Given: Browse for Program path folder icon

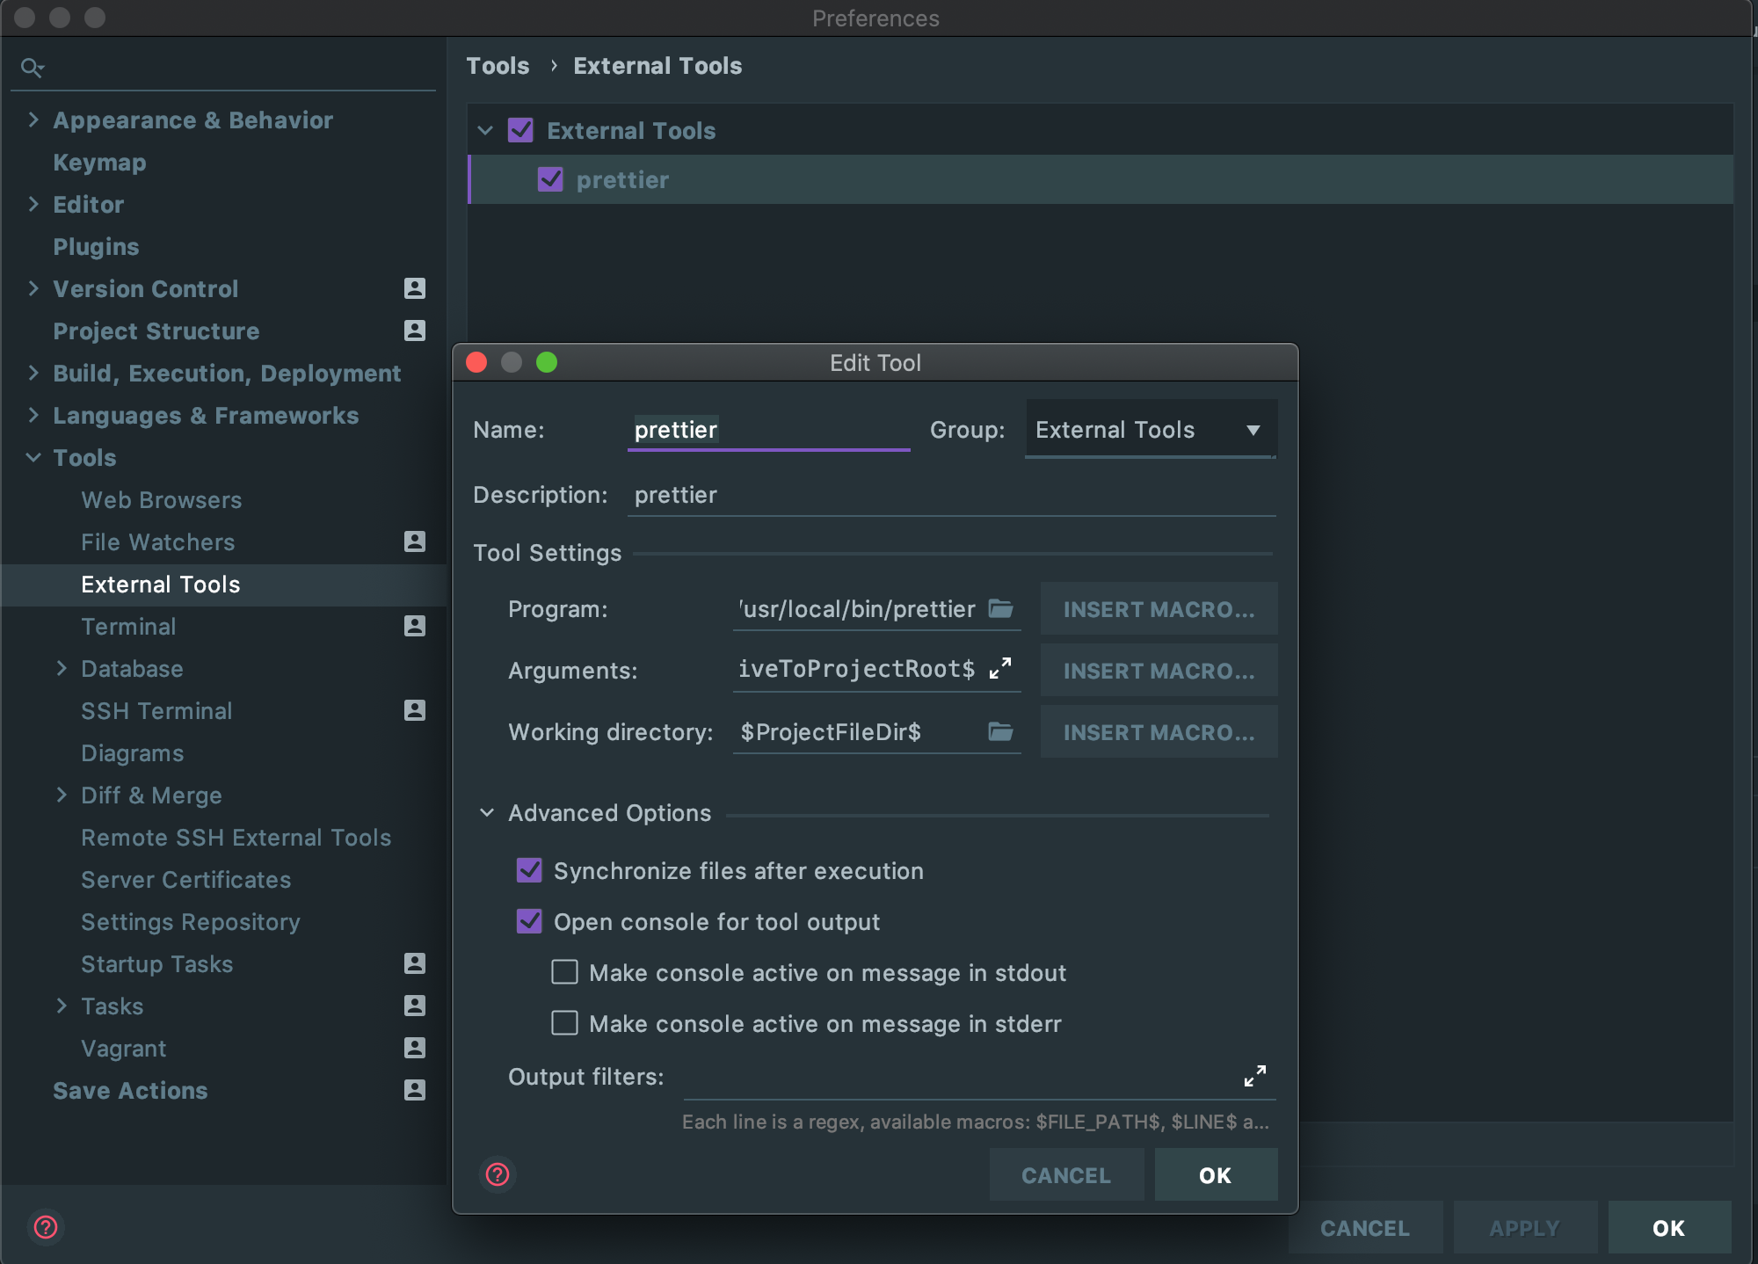Looking at the screenshot, I should tap(1000, 608).
